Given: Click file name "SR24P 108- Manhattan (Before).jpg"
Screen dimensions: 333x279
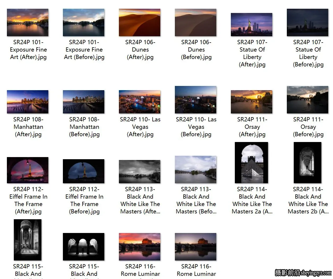Looking at the screenshot, I should pos(84,127).
